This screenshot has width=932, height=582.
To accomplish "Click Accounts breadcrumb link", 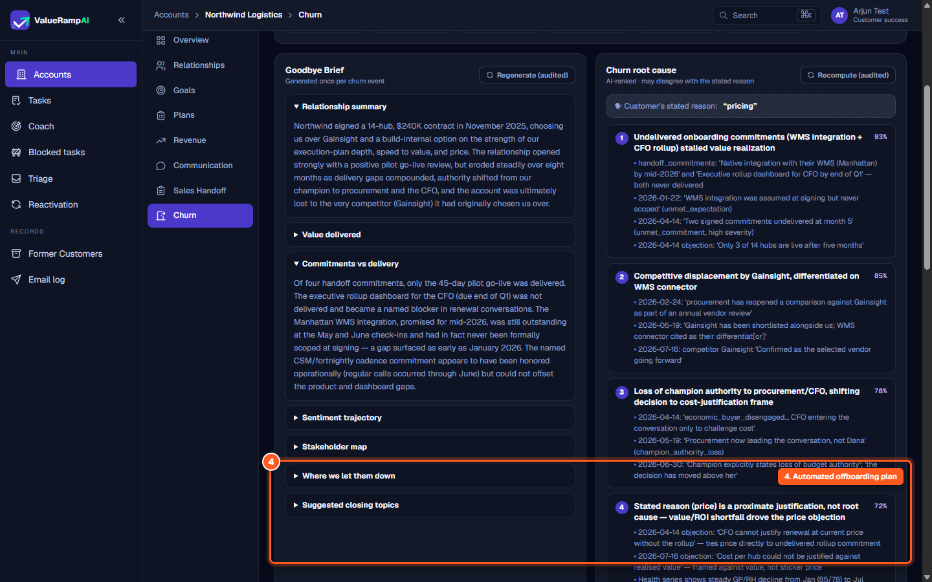I will [172, 15].
